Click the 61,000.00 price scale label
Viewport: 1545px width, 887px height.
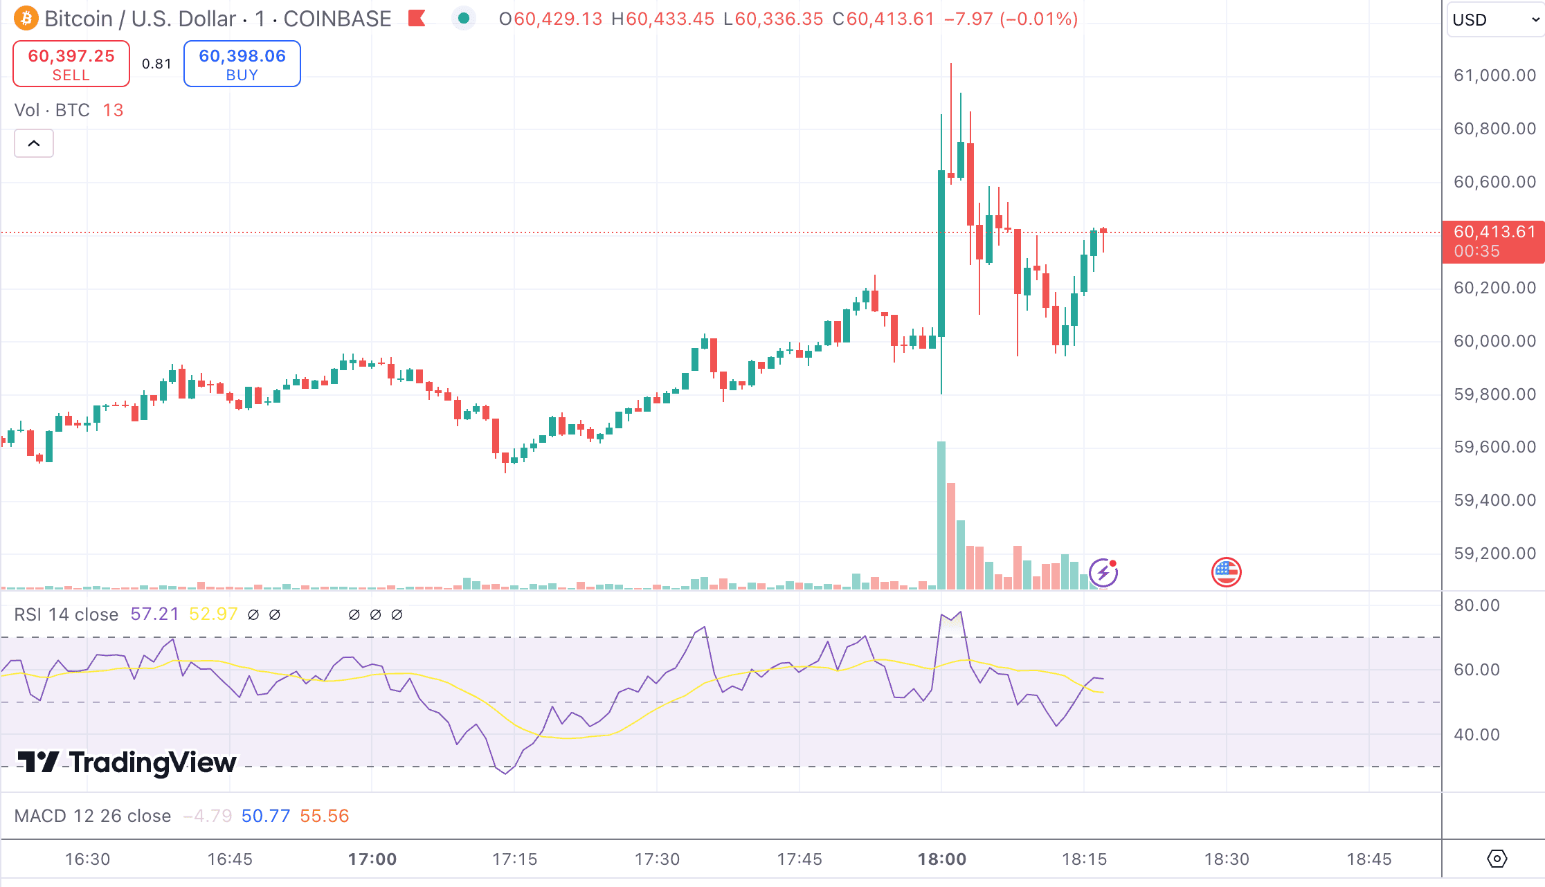tap(1495, 75)
